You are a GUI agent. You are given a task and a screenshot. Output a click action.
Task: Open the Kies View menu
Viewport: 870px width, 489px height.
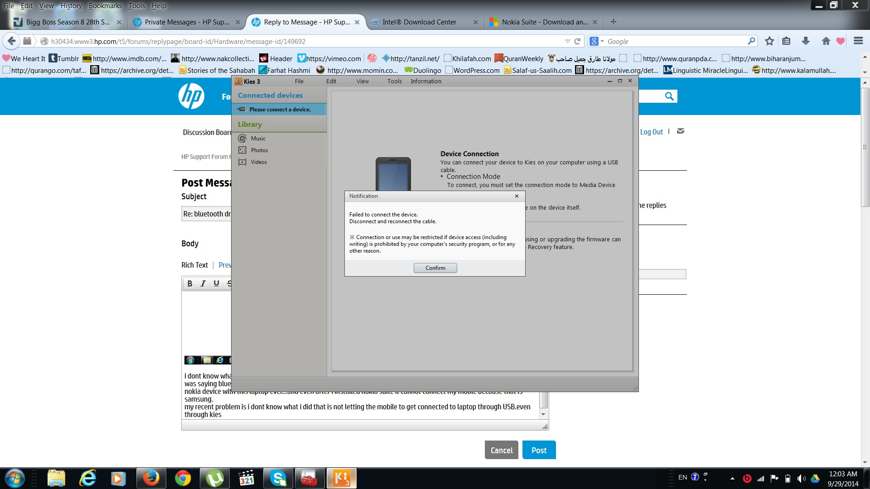coord(362,81)
